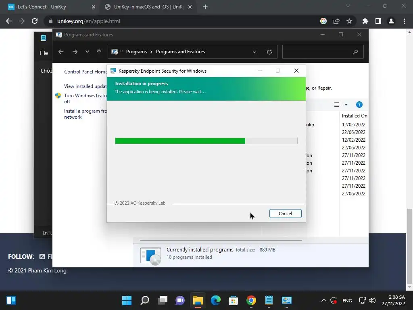This screenshot has width=413, height=310.
Task: Open Task View on taskbar
Action: (163, 300)
